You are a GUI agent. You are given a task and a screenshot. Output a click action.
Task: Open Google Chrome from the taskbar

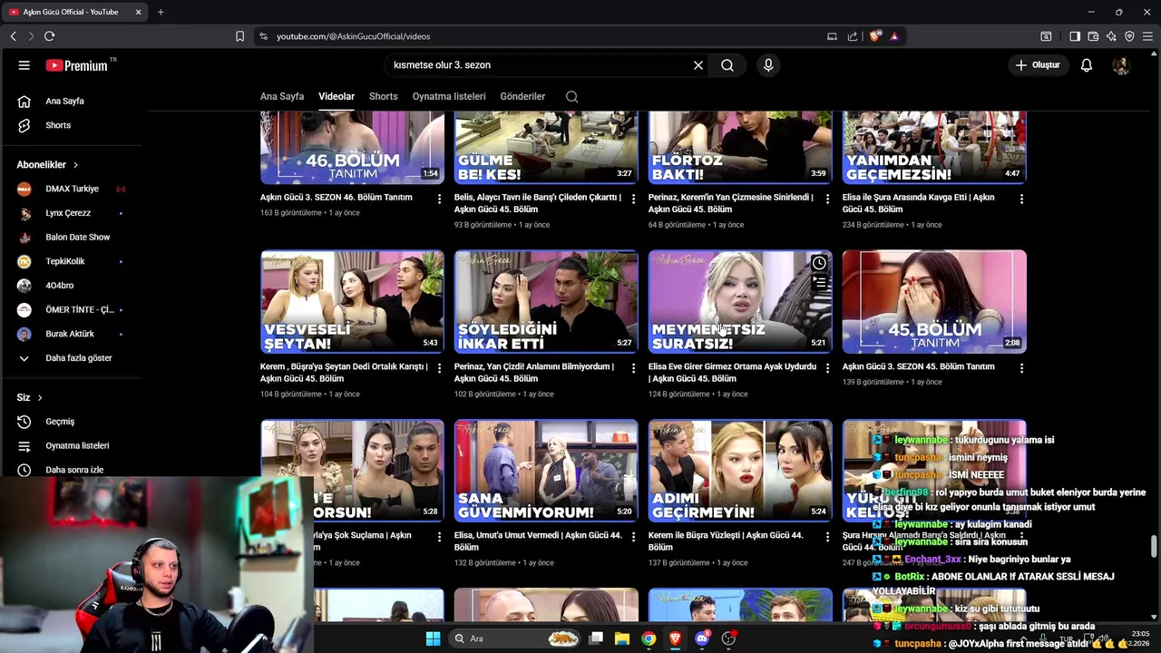[649, 638]
